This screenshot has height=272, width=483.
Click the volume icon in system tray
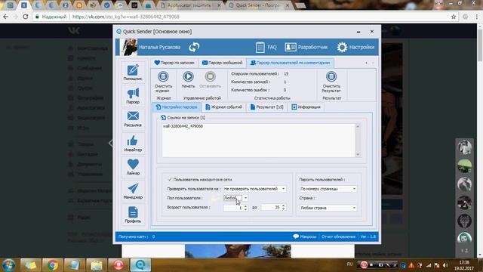445,265
